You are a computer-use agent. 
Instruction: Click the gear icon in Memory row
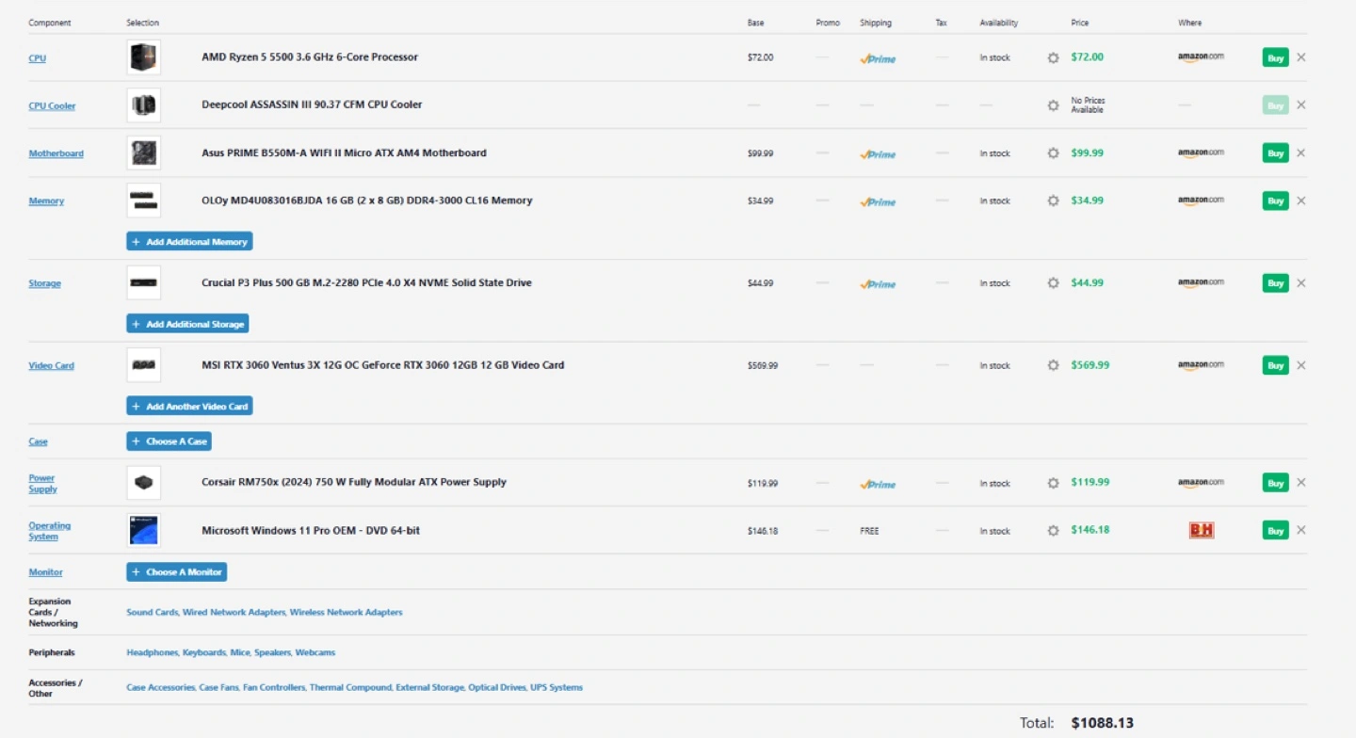(1053, 201)
